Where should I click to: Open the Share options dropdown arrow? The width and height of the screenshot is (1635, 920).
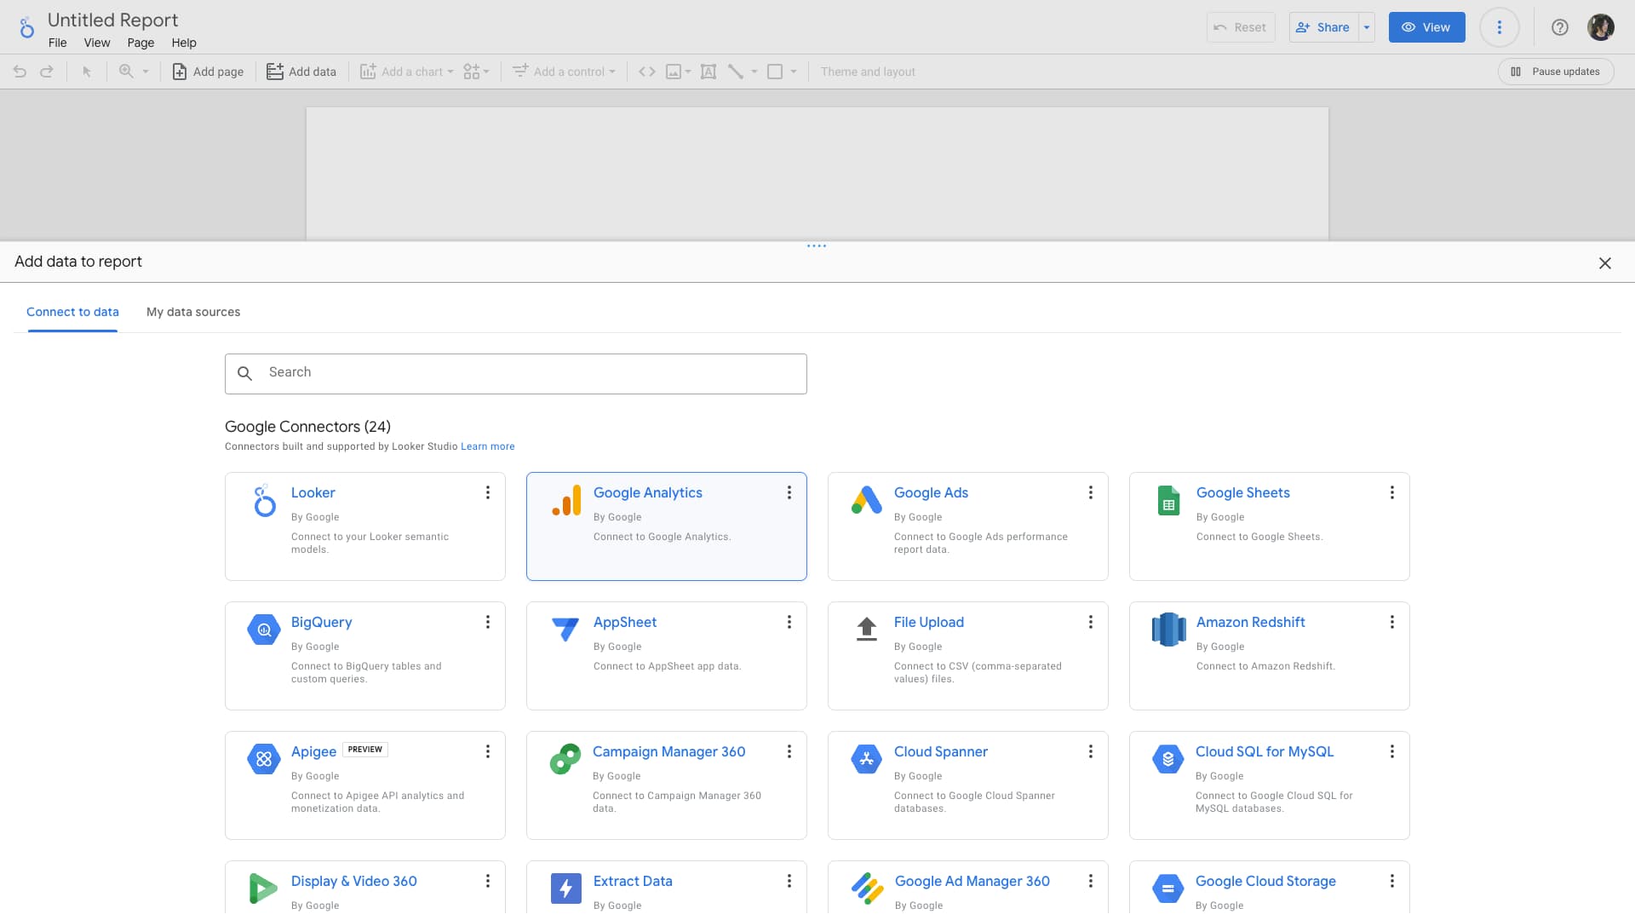(x=1367, y=27)
